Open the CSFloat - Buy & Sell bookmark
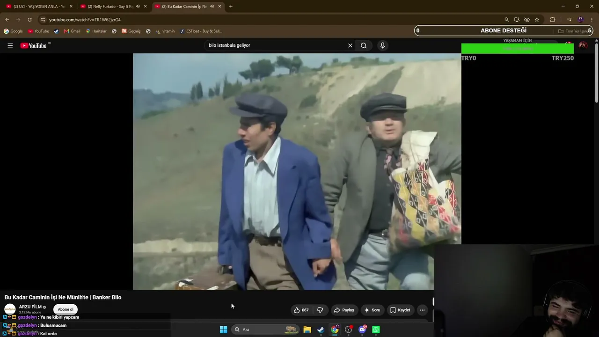Viewport: 599px width, 337px height. coord(201,31)
